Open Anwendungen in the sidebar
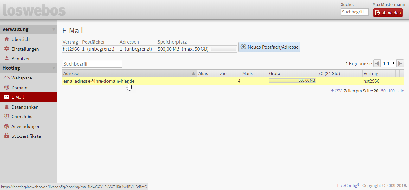The height and width of the screenshot is (190, 409). [26, 126]
